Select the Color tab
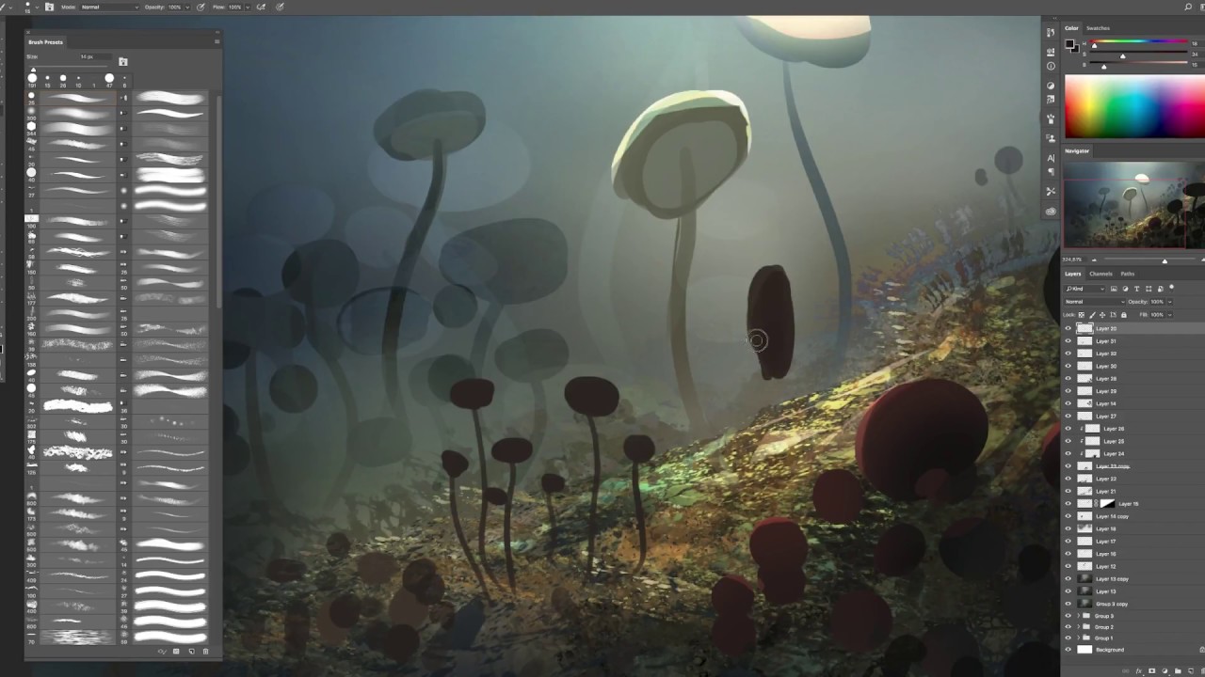Viewport: 1205px width, 677px height. click(1071, 28)
